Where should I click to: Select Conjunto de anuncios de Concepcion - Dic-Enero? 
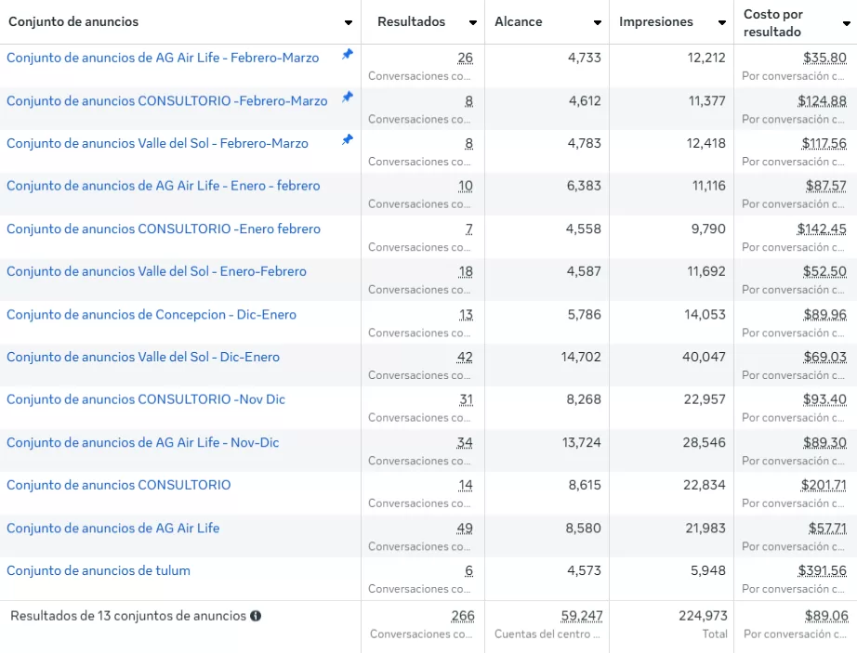tap(152, 314)
